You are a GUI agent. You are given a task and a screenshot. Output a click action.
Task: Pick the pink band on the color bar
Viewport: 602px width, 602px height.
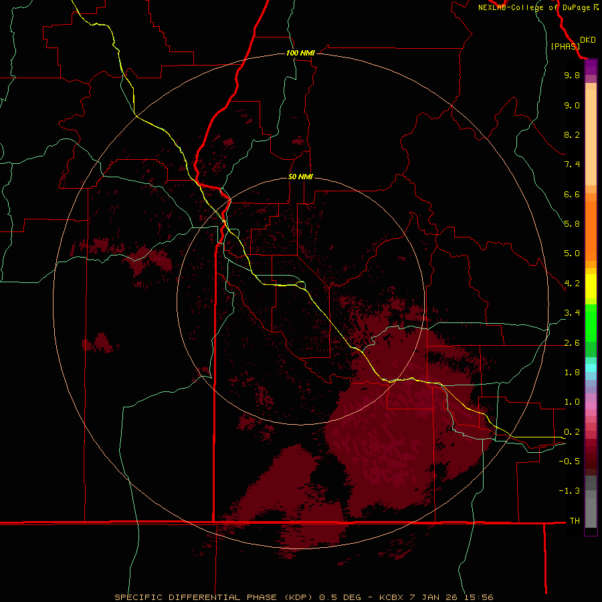[x=591, y=405]
